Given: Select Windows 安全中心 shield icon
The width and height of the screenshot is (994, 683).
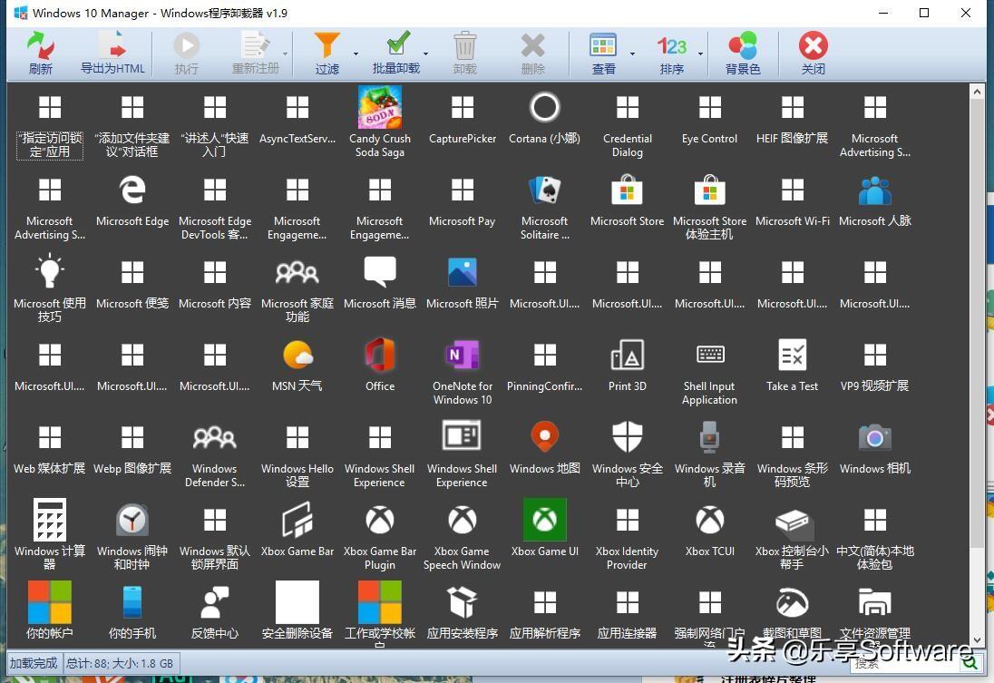Looking at the screenshot, I should 627,437.
